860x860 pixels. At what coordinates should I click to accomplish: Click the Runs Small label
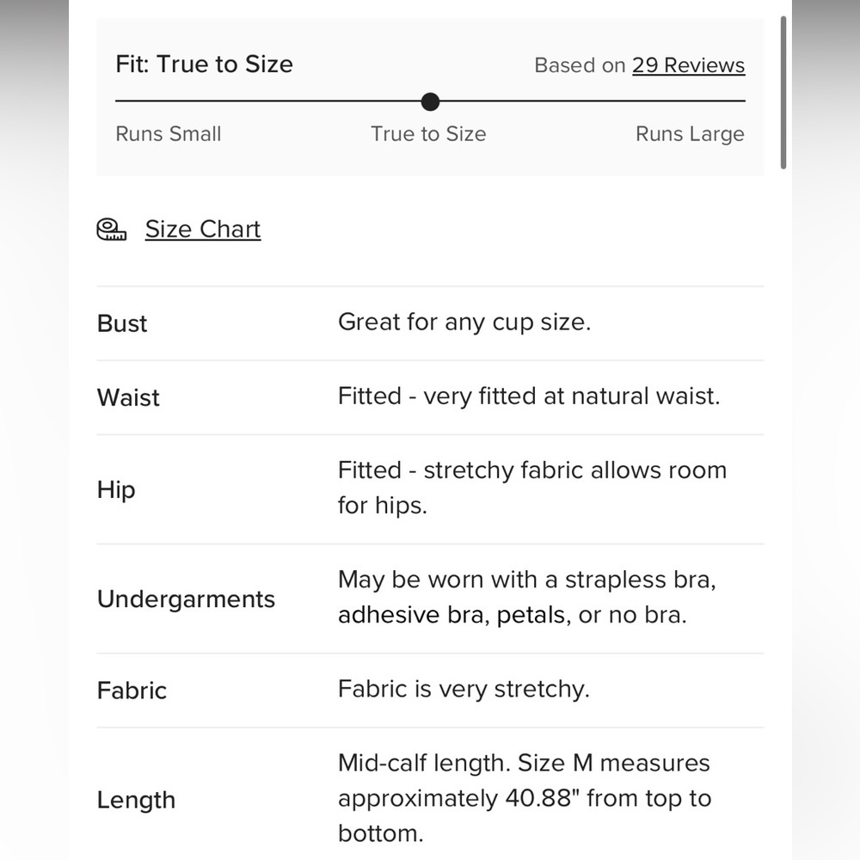[x=169, y=134]
